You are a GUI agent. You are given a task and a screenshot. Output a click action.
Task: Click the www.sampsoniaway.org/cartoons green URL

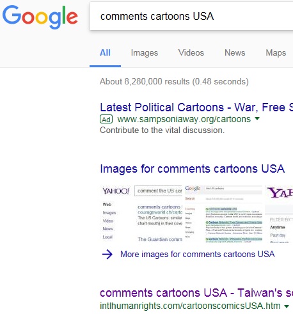tap(184, 119)
